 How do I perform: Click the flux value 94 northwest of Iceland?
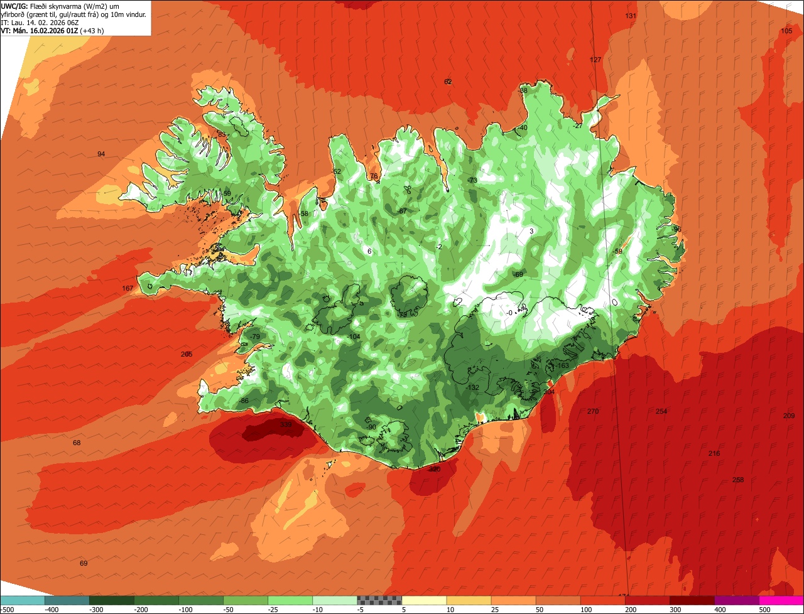pos(101,154)
